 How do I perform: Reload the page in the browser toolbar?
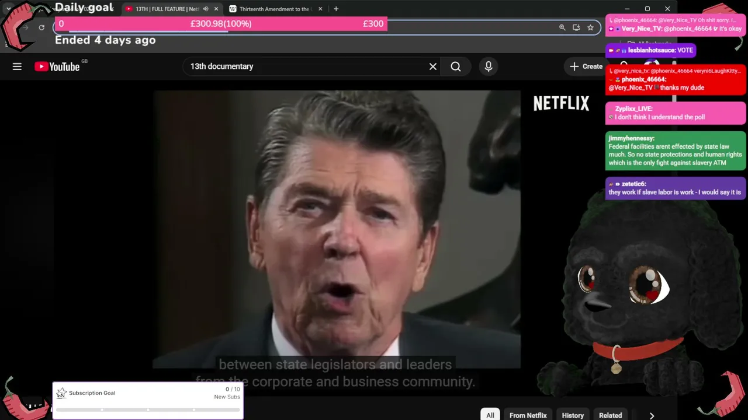(41, 27)
